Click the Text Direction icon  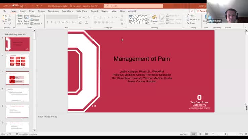pyautogui.click(x=122, y=16)
